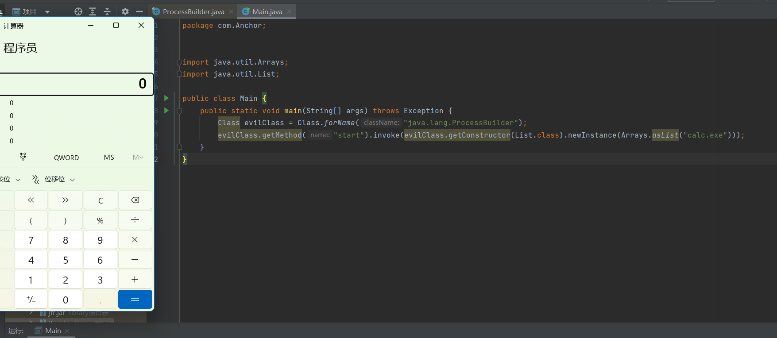Click the minus key in Calculator
Screen dimensions: 777x338
(x=135, y=260)
